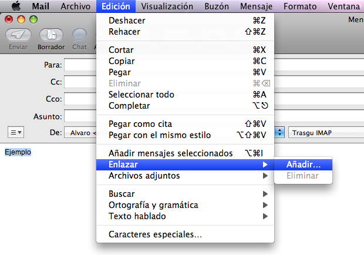Click the Cco field
The image size is (364, 255).
coord(80,98)
